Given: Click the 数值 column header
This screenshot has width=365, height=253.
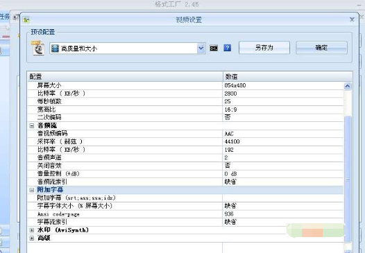Looking at the screenshot, I should 287,76.
